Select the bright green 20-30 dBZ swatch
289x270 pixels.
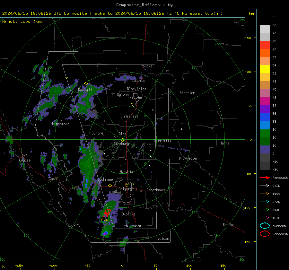265,134
